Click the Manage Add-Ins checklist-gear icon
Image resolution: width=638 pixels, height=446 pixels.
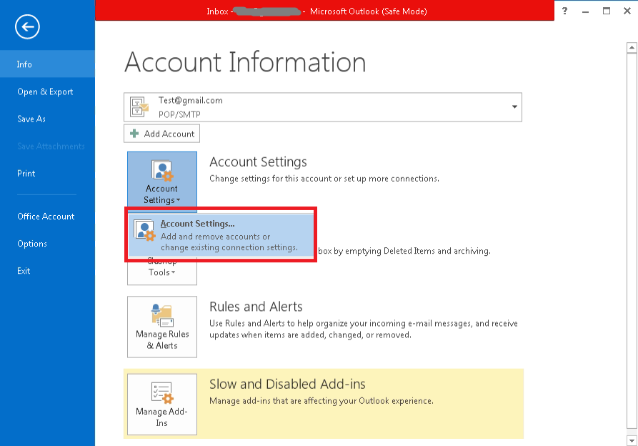point(162,392)
